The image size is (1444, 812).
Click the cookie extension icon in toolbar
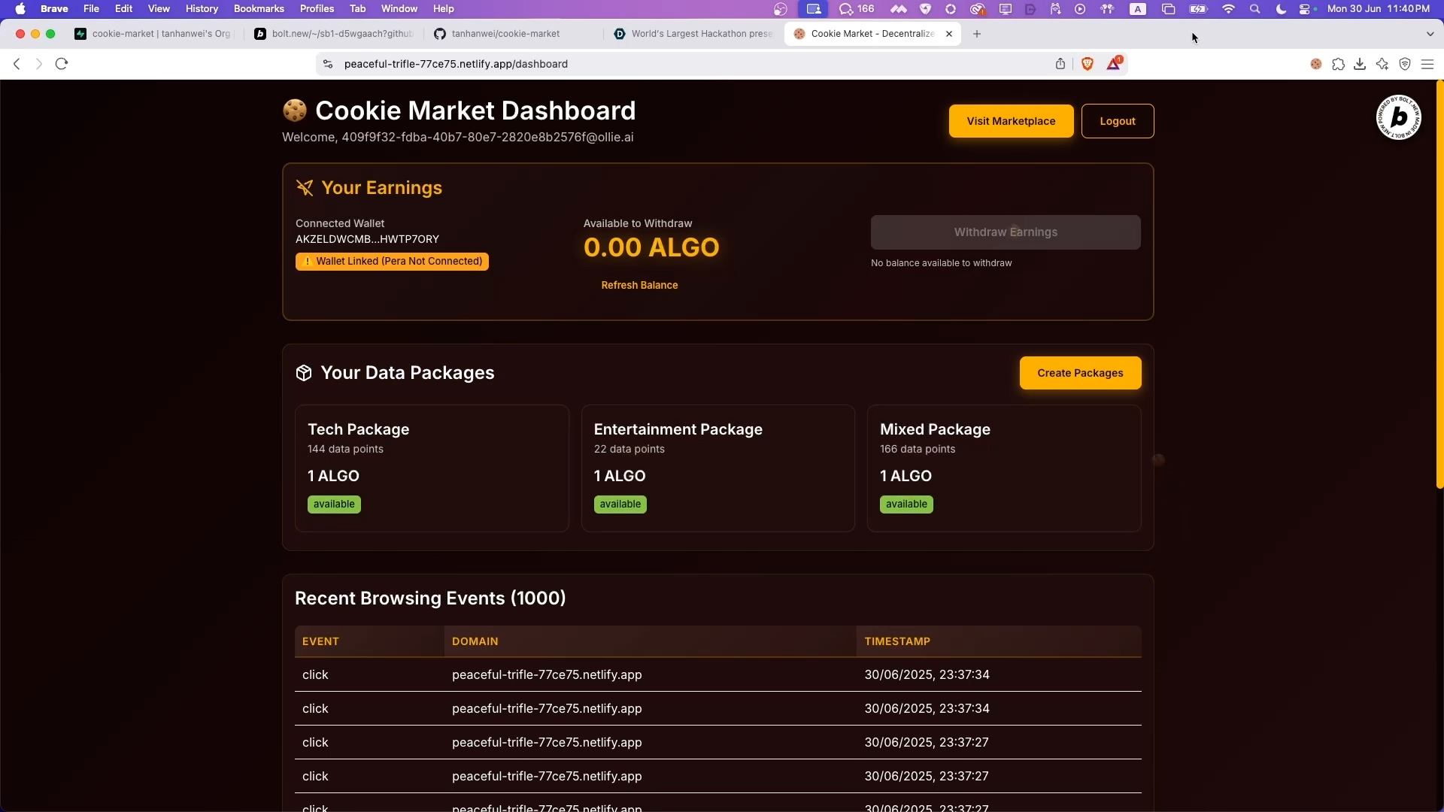click(x=1316, y=65)
